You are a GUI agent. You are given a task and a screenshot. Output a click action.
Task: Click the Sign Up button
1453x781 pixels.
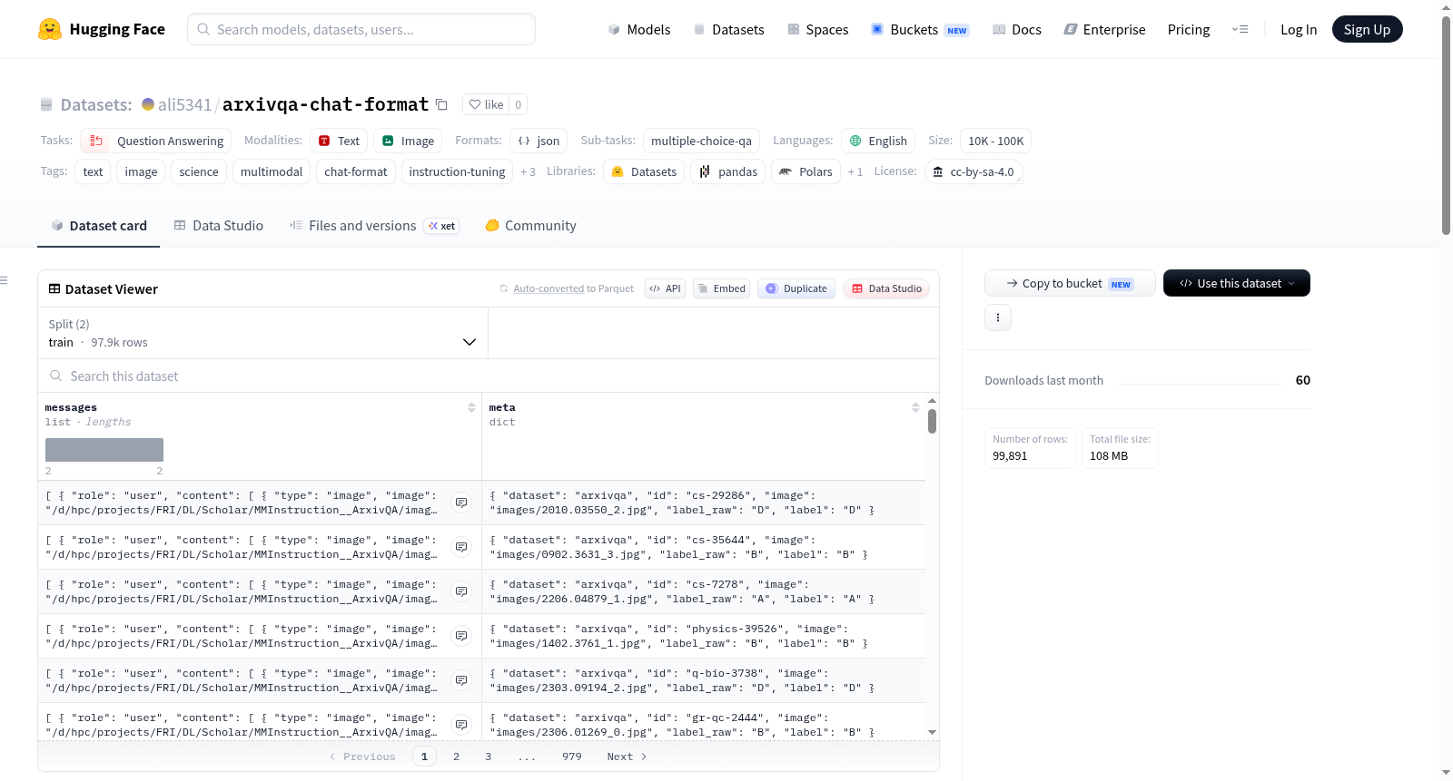click(1367, 29)
